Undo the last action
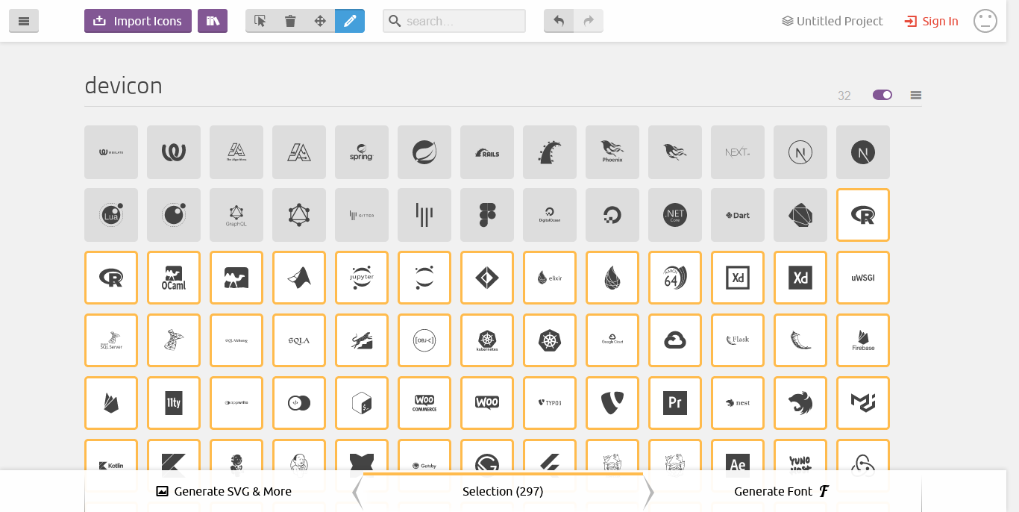Image resolution: width=1019 pixels, height=512 pixels. 559,21
